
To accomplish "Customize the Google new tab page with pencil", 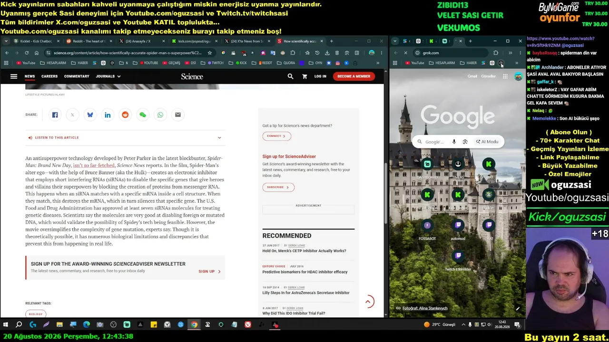I will click(x=518, y=308).
